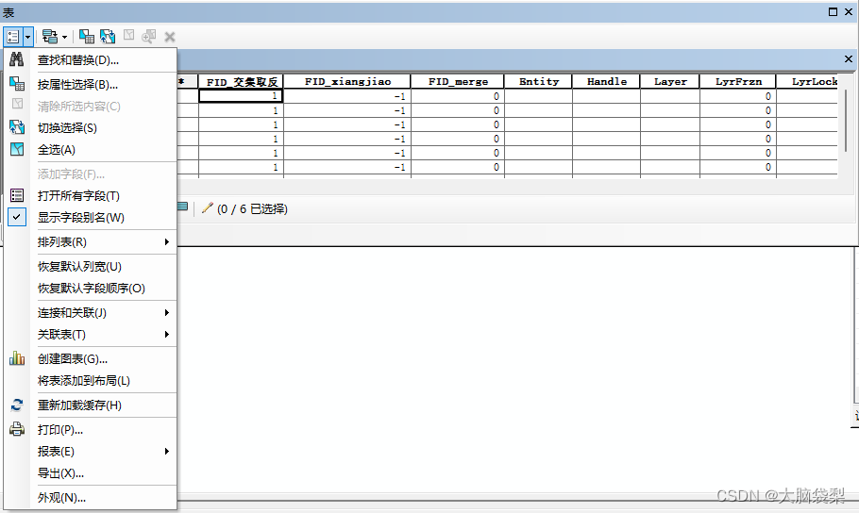Click the reload cache refresh icon

17,405
